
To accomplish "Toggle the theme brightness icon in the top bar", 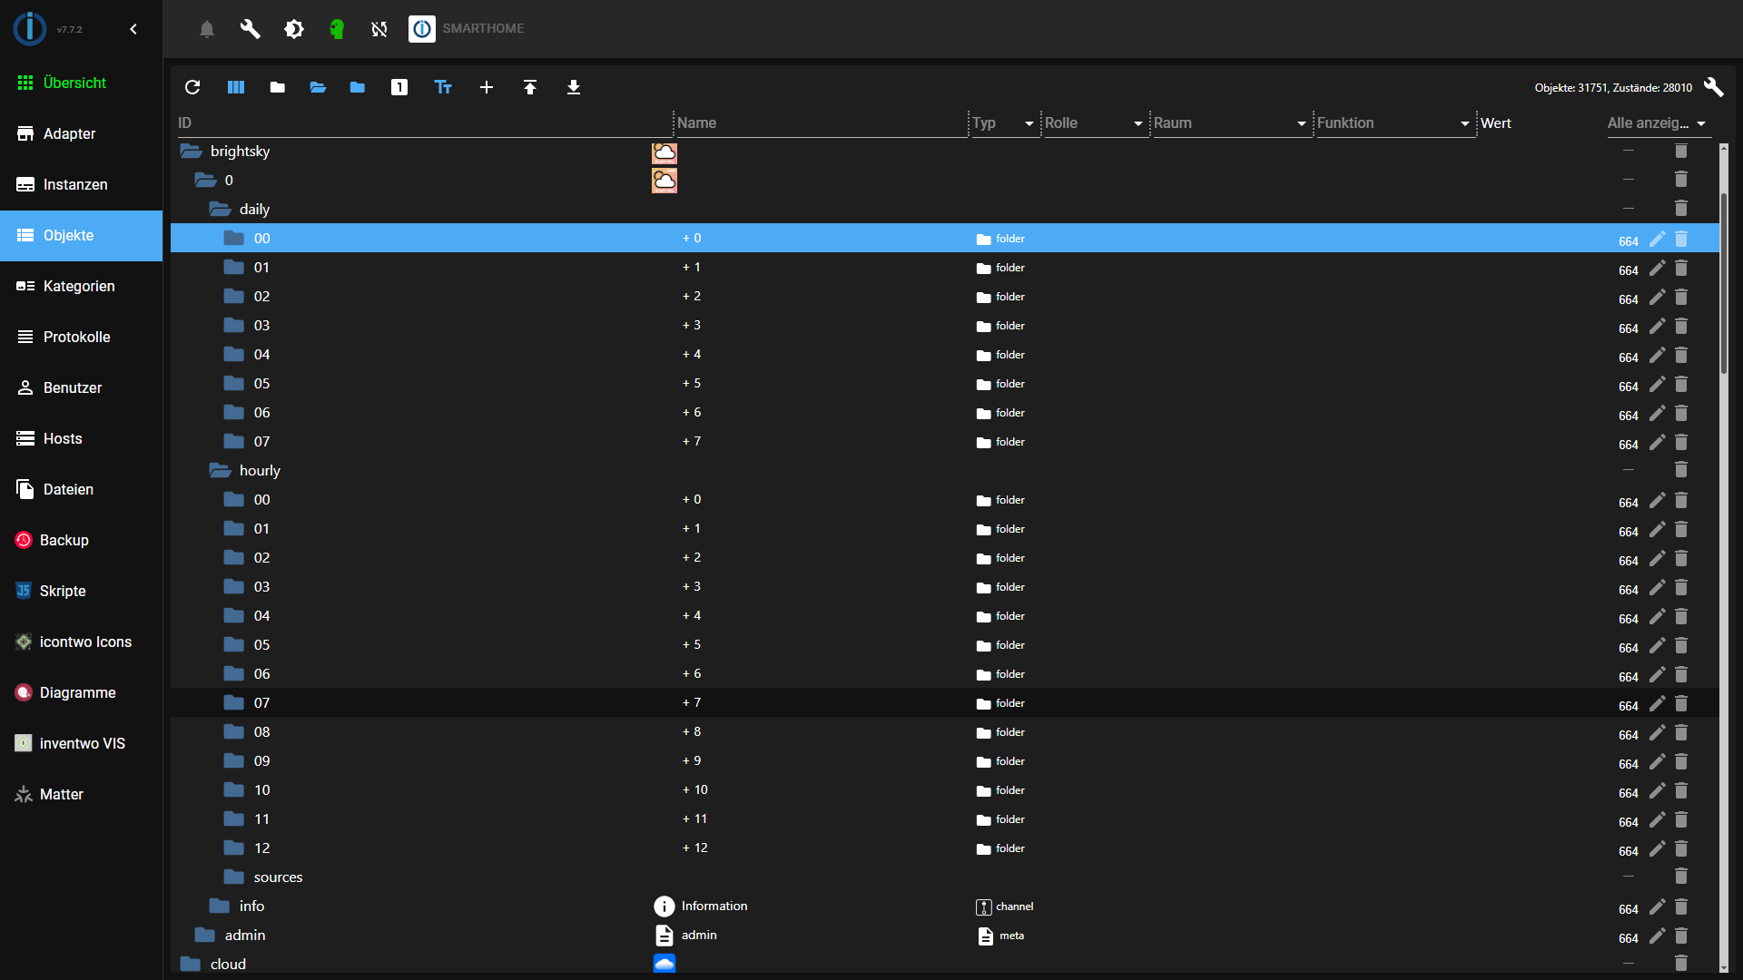I will [x=294, y=29].
